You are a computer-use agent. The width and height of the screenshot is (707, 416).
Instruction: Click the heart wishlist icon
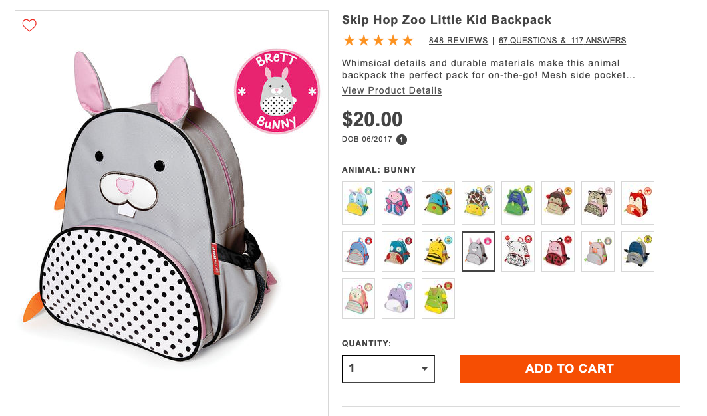pos(29,25)
